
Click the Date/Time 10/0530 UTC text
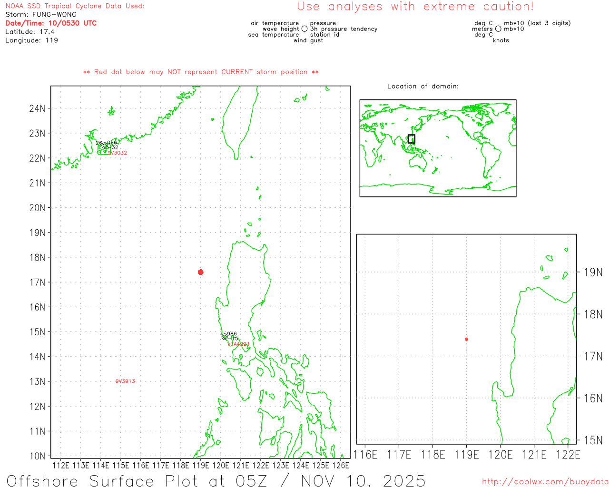tap(51, 23)
